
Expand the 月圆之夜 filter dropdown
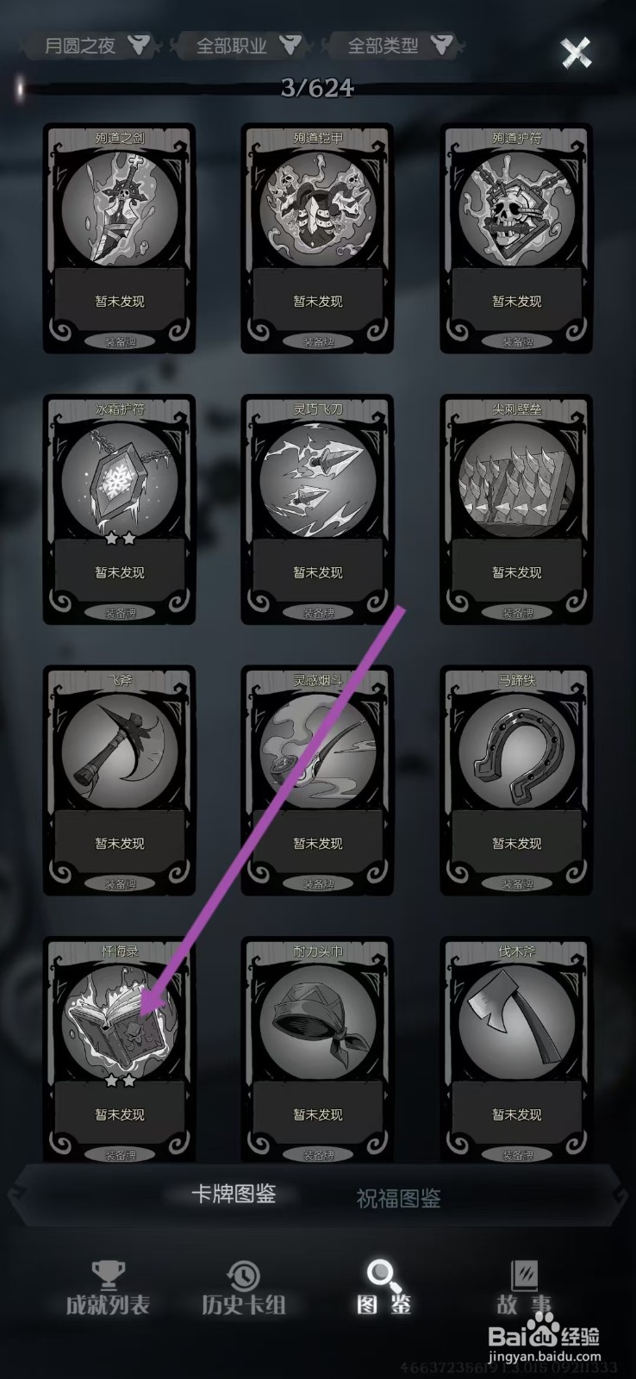click(x=94, y=45)
